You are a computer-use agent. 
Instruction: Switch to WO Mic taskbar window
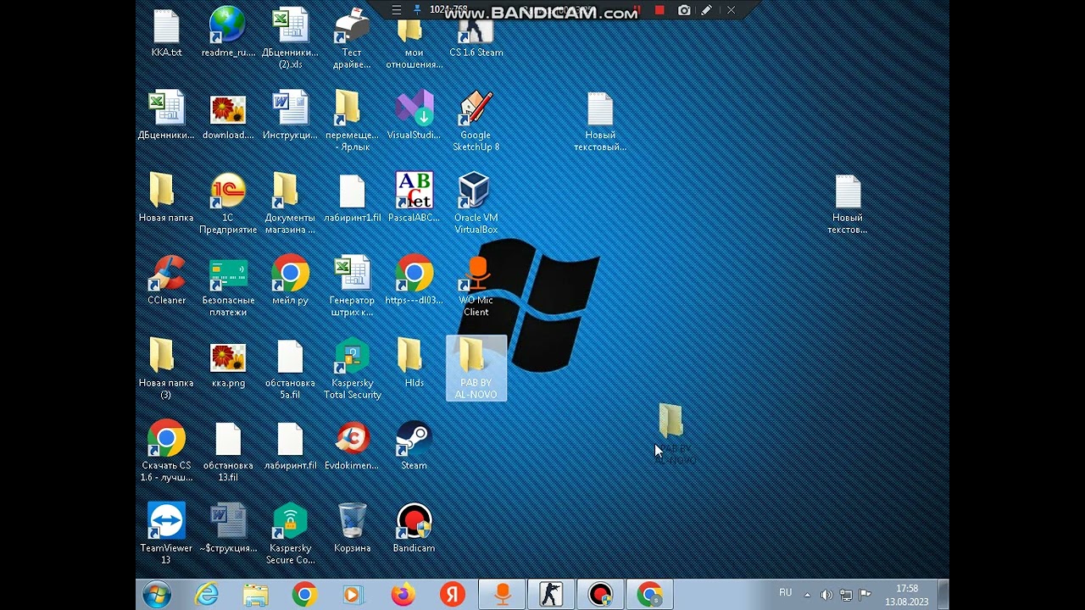tap(502, 595)
